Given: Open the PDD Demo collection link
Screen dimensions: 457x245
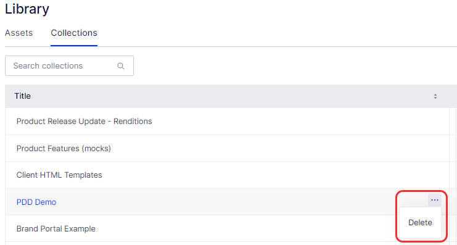Looking at the screenshot, I should [36, 202].
